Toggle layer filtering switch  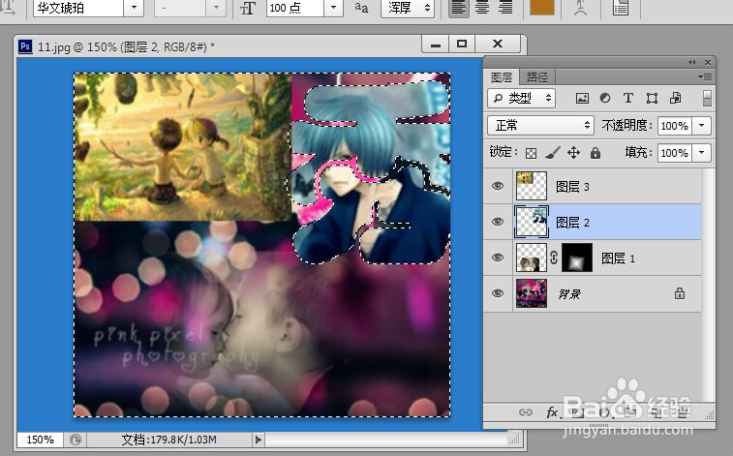(x=707, y=98)
